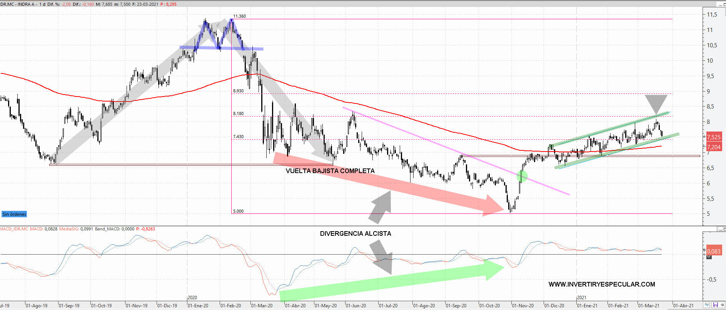Click the MACD_IDR.MC indicator title
This screenshot has height=310, width=726.
pos(14,229)
